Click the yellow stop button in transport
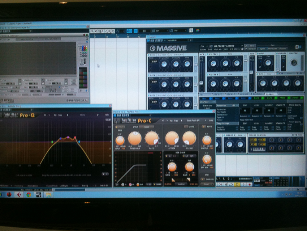 [237, 185]
